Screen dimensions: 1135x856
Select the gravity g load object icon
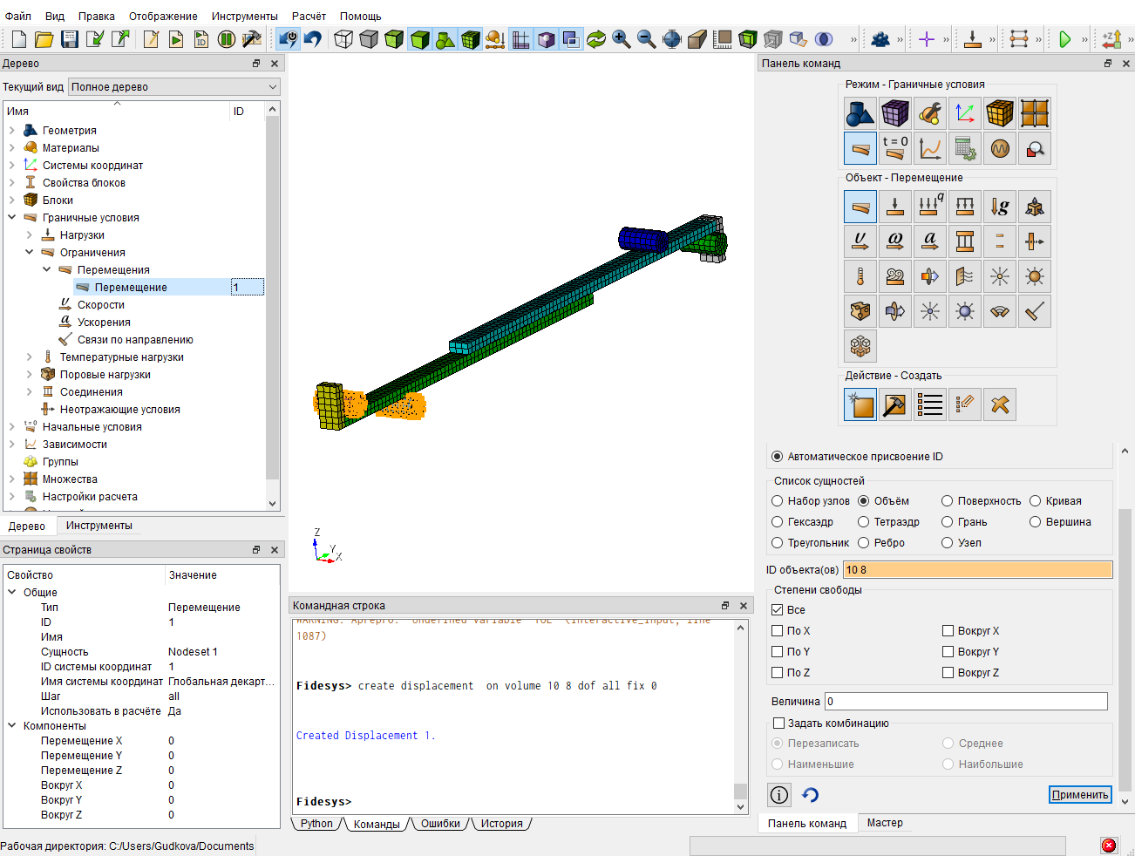tap(1000, 207)
